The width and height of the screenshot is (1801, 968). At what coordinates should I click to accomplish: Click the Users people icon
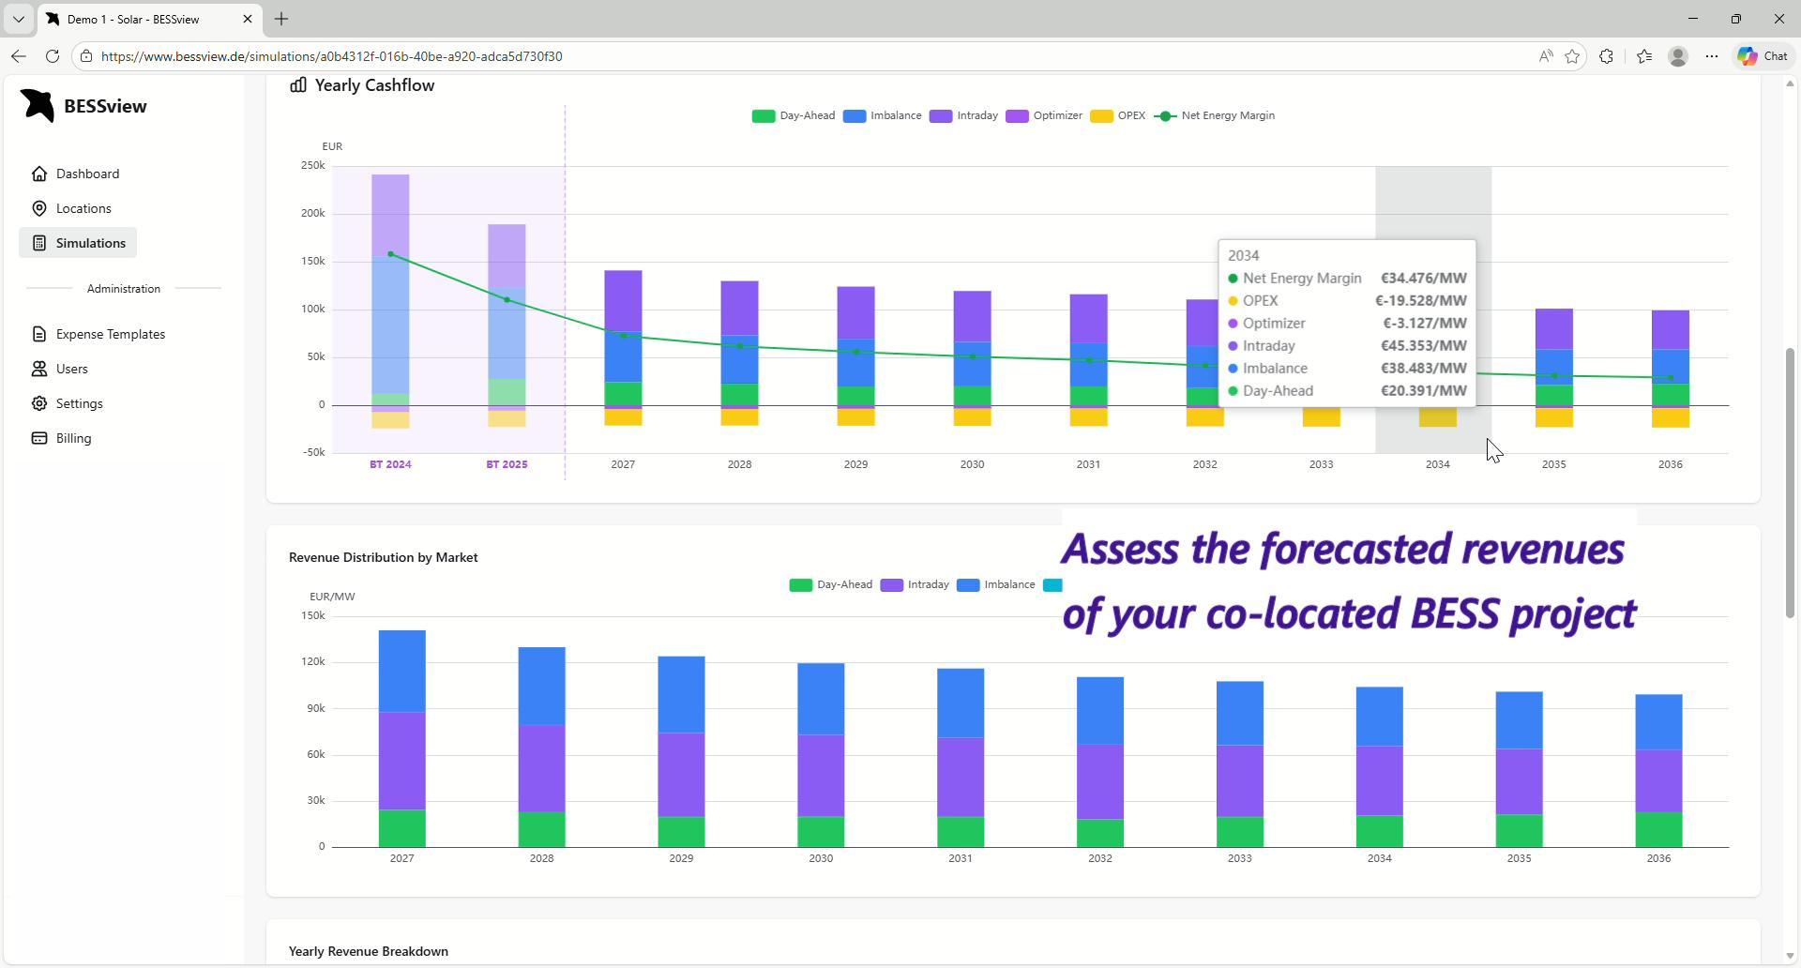click(x=39, y=369)
